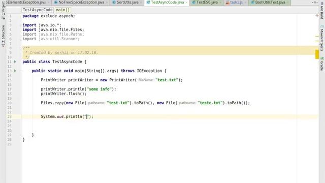
Task: Click the main() breadcrumb
Action: (63, 10)
